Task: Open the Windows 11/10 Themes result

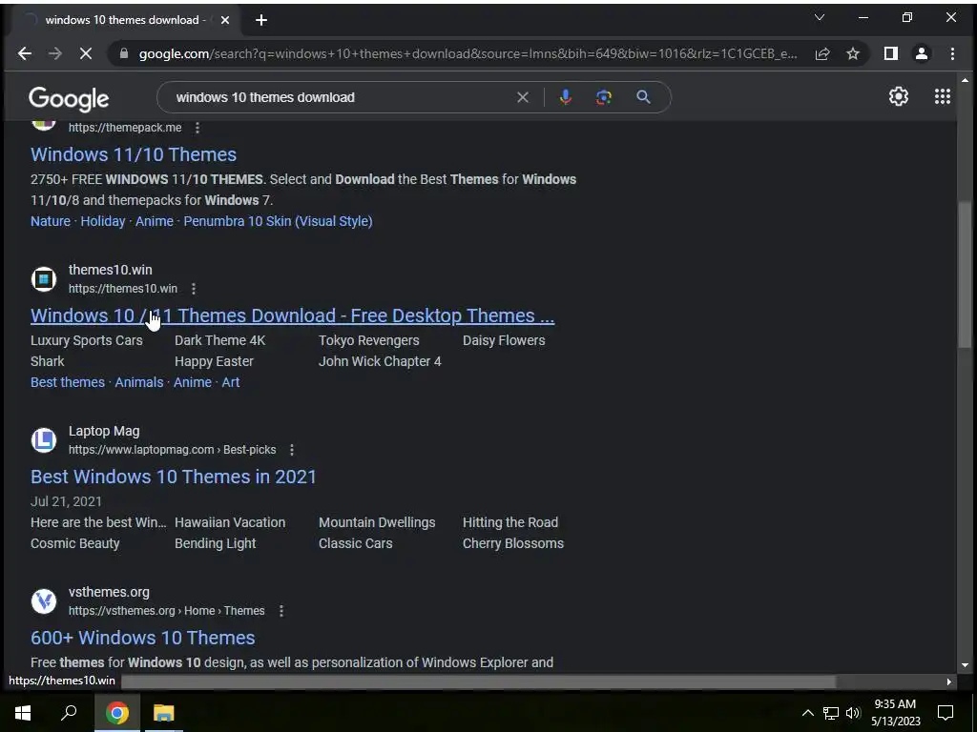Action: point(134,154)
